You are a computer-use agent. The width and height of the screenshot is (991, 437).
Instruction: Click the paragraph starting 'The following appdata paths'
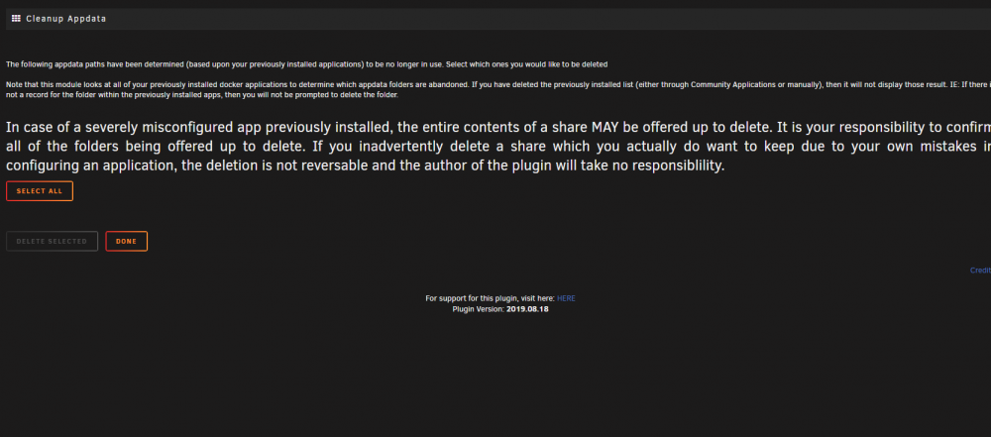[306, 64]
